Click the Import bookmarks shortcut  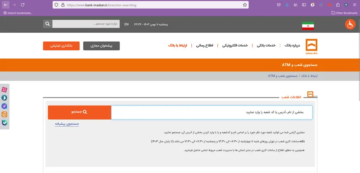pos(18,13)
